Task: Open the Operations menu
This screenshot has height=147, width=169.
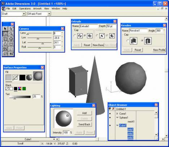Action: tap(25, 9)
